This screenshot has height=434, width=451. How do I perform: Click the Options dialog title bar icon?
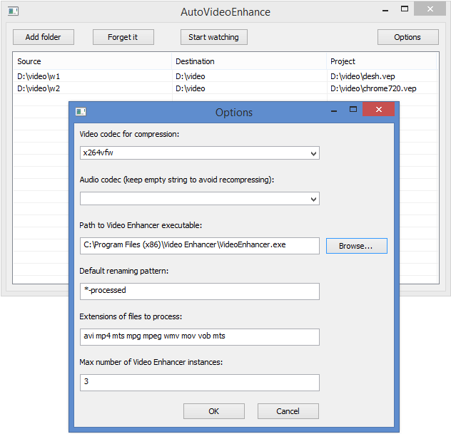point(81,112)
